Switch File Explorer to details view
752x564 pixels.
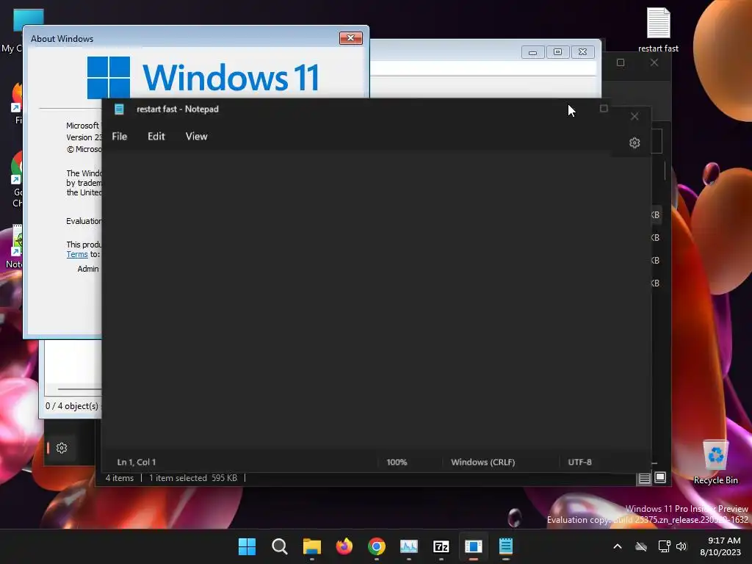click(644, 477)
